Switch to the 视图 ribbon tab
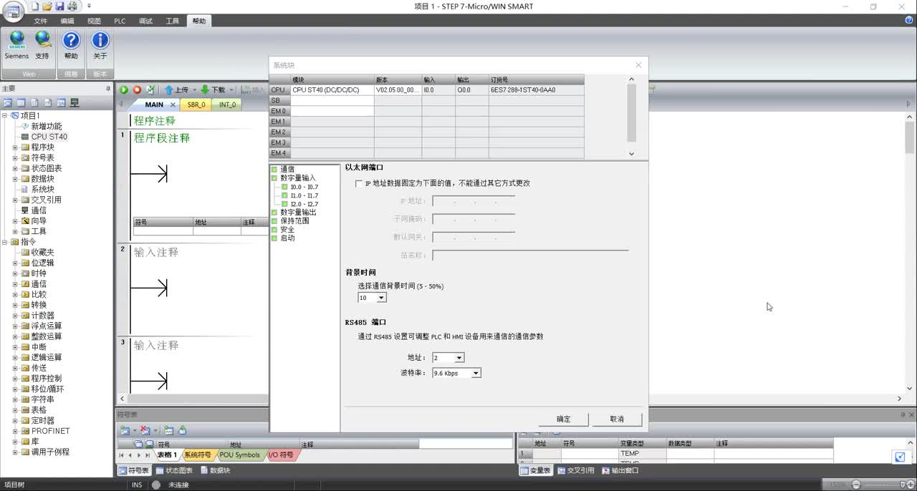 (94, 21)
